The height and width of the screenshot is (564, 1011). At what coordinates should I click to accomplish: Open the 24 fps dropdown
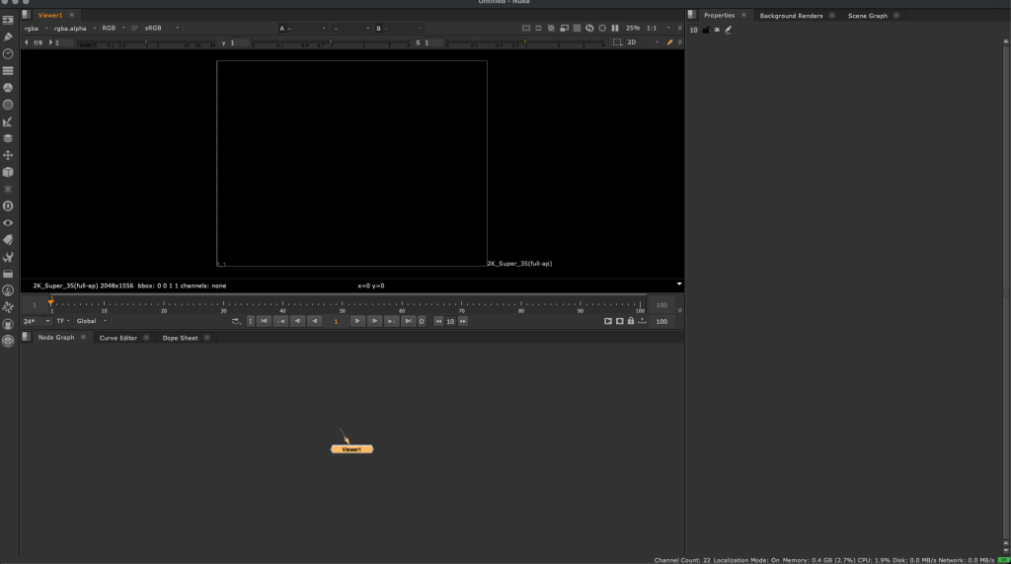(37, 321)
